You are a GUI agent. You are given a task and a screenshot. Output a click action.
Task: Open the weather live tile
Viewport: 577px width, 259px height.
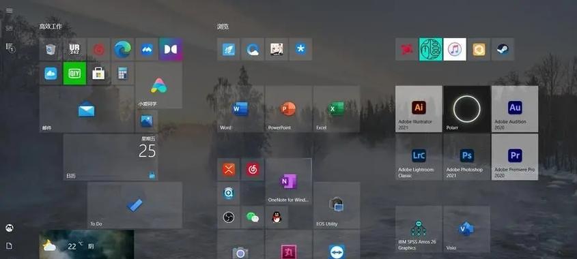point(87,245)
